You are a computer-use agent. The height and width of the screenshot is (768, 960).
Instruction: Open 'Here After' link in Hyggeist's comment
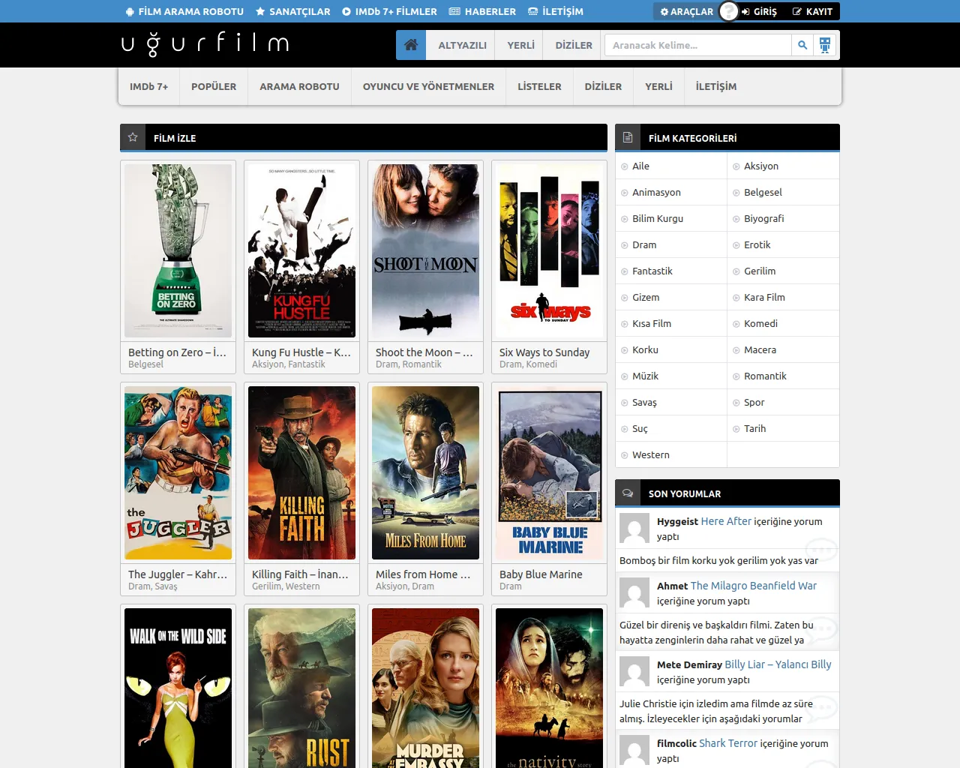click(x=726, y=521)
